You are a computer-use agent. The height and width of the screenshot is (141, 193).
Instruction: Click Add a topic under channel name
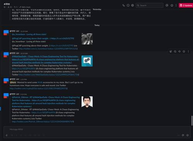pos(25,7)
